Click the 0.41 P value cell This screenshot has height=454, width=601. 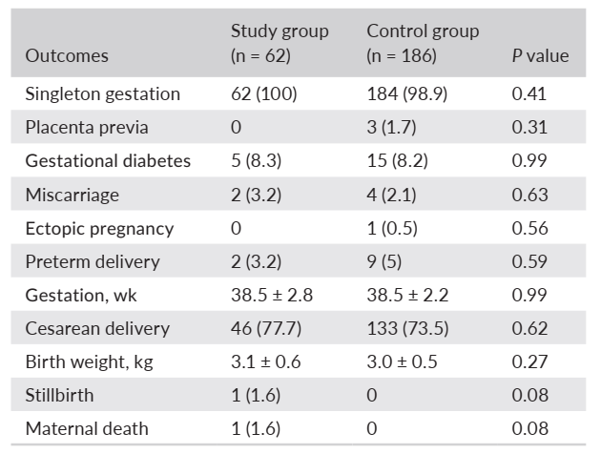pos(529,94)
